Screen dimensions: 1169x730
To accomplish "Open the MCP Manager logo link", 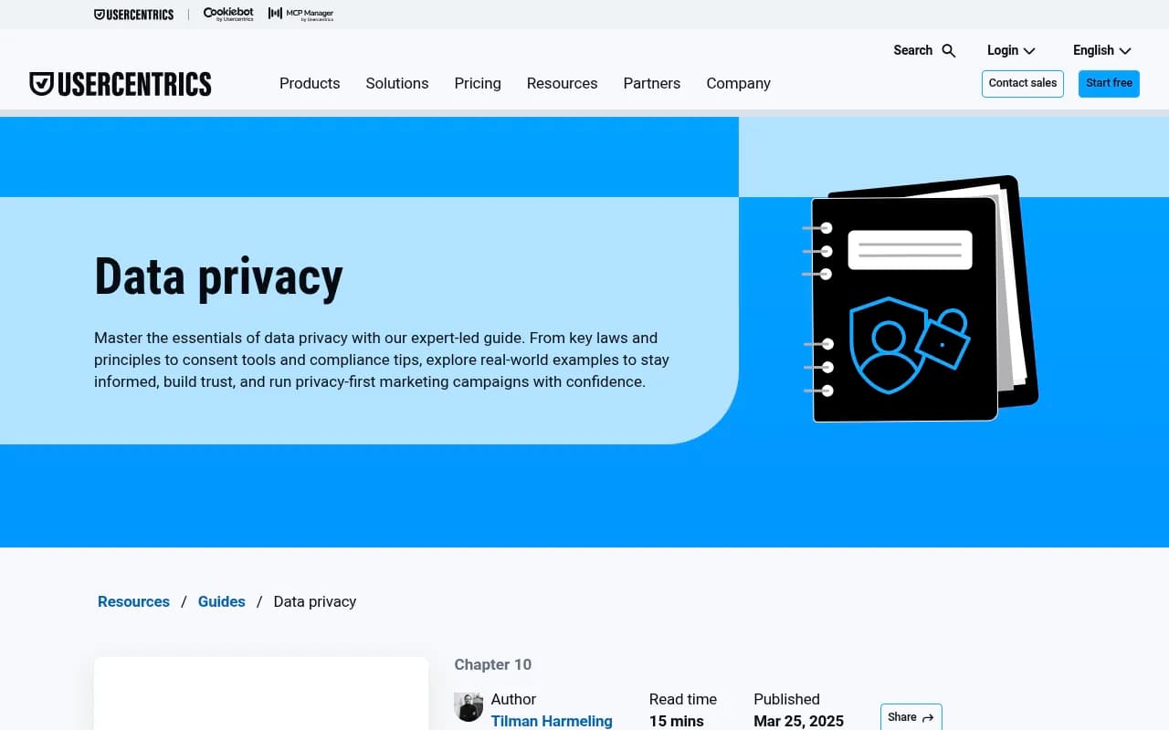I will click(x=300, y=14).
